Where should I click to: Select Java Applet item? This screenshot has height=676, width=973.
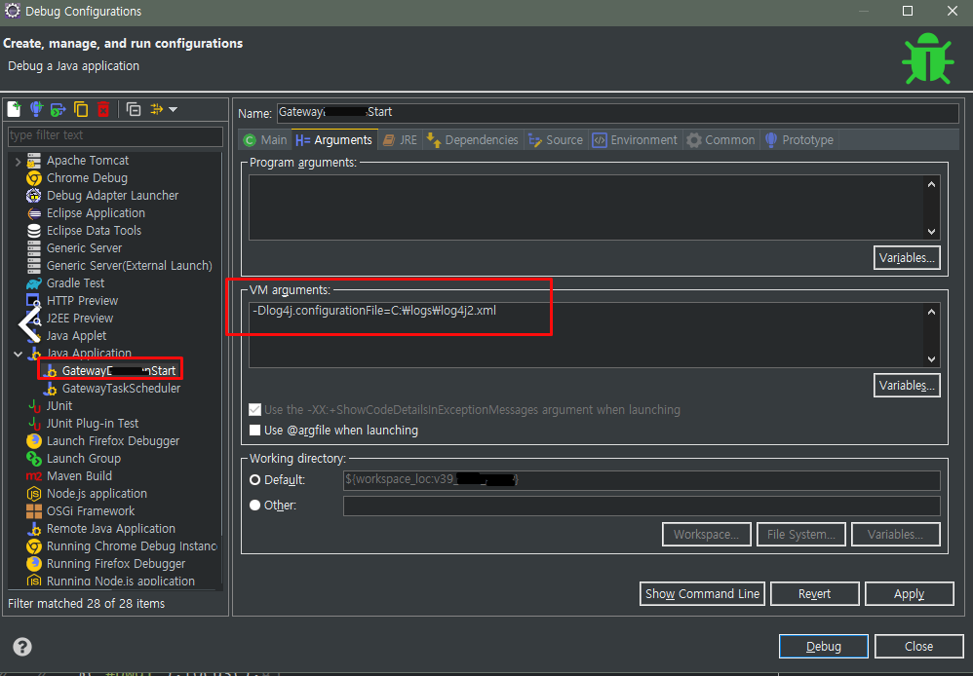click(x=76, y=335)
